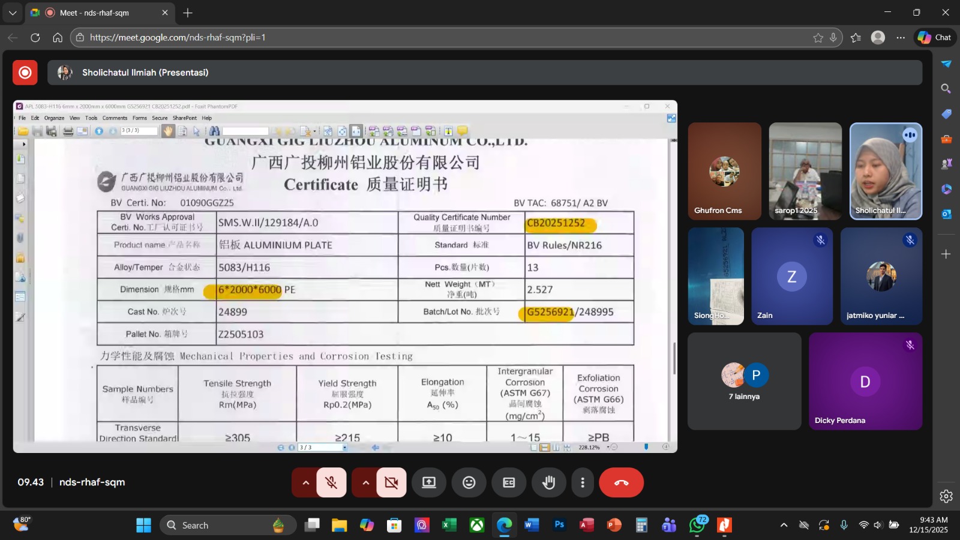
Task: Open WhatsApp from the taskbar
Action: [x=697, y=525]
